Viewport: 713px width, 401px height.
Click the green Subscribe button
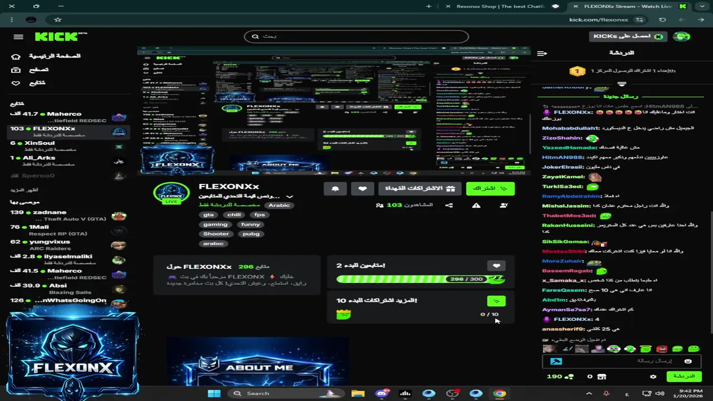pos(490,189)
